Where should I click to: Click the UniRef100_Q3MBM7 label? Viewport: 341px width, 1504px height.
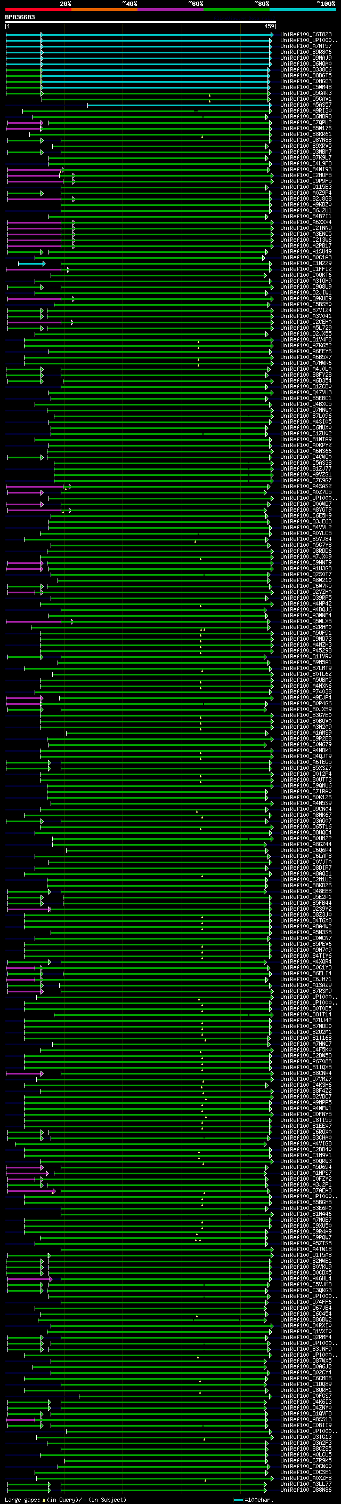[306, 152]
